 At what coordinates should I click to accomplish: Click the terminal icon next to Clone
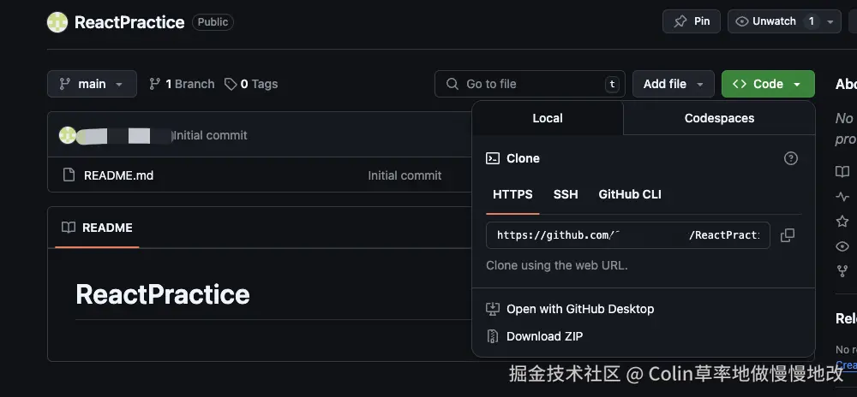point(493,158)
